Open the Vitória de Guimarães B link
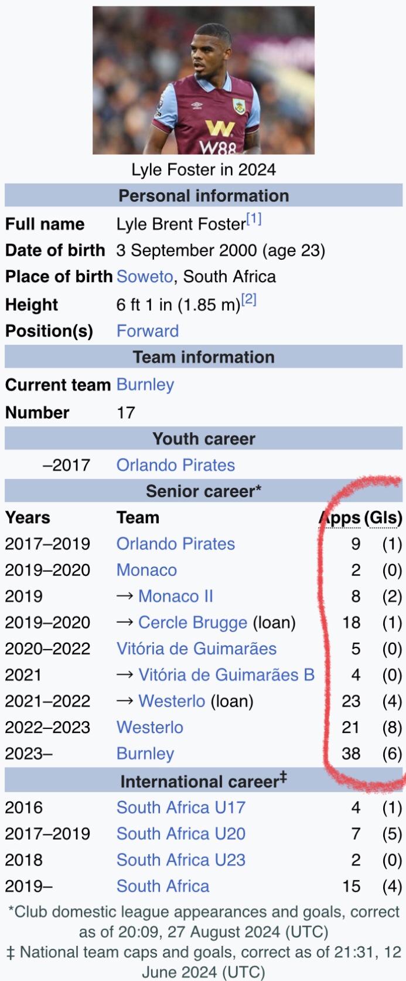This screenshot has height=981, width=406. coord(227,675)
